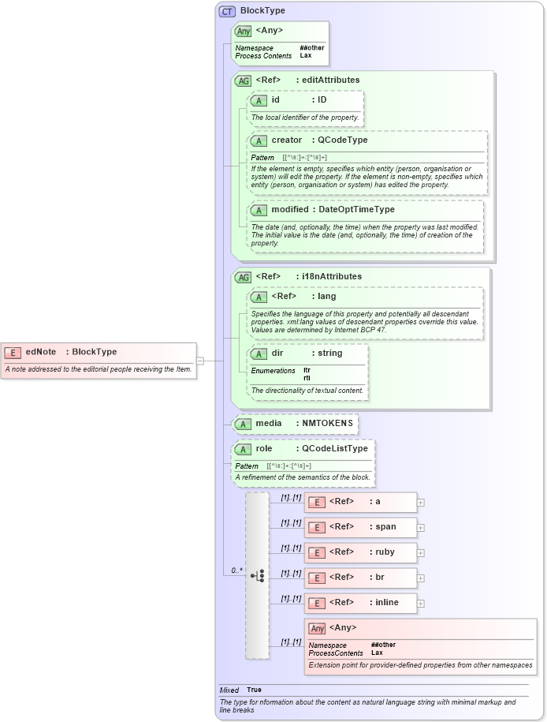The width and height of the screenshot is (547, 722).
Task: Click the CT icon beside BlockType
Action: tap(227, 12)
